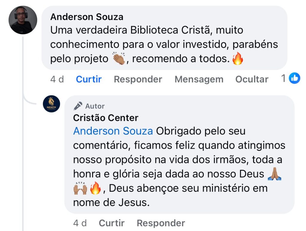Open Anderson Souza's name at comment top

87,17
